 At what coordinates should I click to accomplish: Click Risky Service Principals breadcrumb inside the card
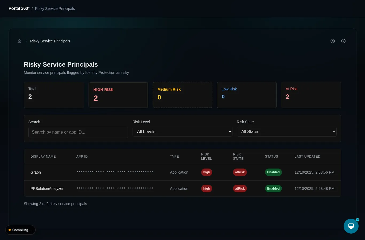(x=50, y=41)
